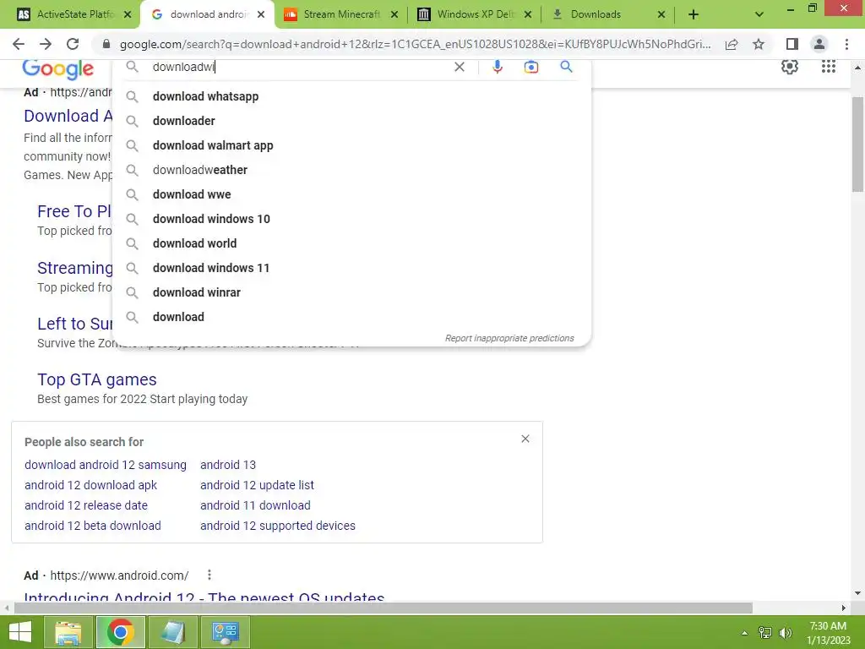Viewport: 865px width, 649px height.
Task: Select the download winrar suggestion
Action: [x=352, y=292]
